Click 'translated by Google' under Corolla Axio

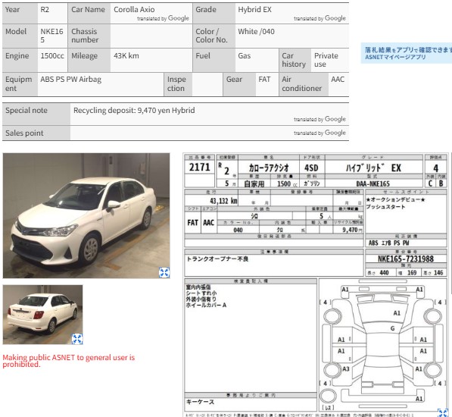[x=163, y=18]
